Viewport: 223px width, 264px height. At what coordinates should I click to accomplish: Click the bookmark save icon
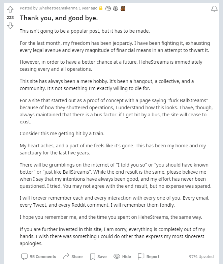[93, 257]
